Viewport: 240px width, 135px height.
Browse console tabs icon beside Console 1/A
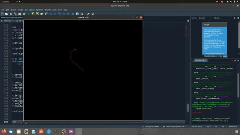pyautogui.click(x=192, y=60)
